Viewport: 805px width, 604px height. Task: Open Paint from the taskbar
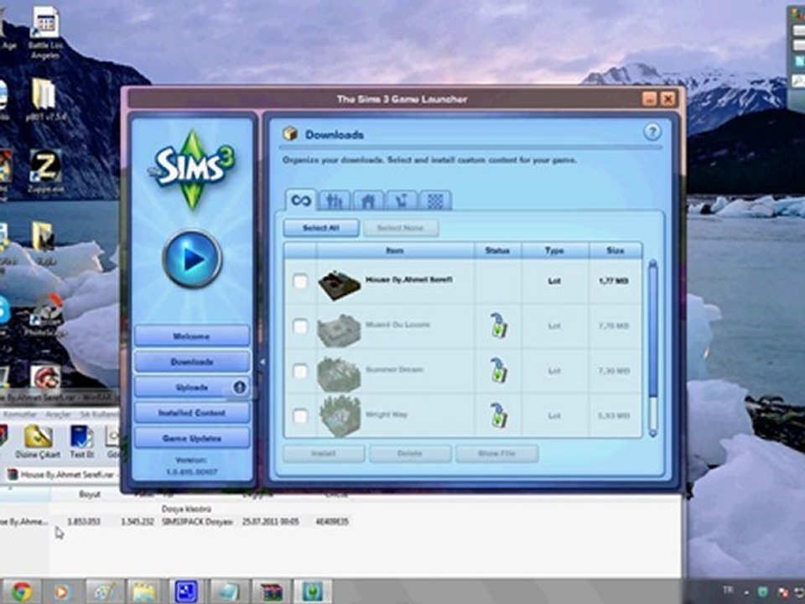click(x=104, y=592)
